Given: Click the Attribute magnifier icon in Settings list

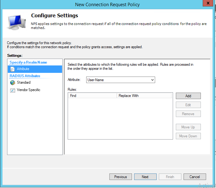Looking at the screenshot, I should click(x=12, y=69).
